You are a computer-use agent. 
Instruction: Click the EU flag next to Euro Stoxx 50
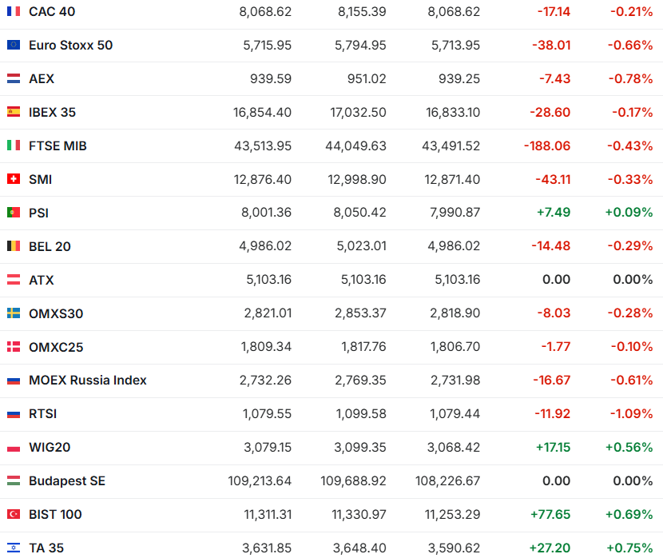coord(14,46)
